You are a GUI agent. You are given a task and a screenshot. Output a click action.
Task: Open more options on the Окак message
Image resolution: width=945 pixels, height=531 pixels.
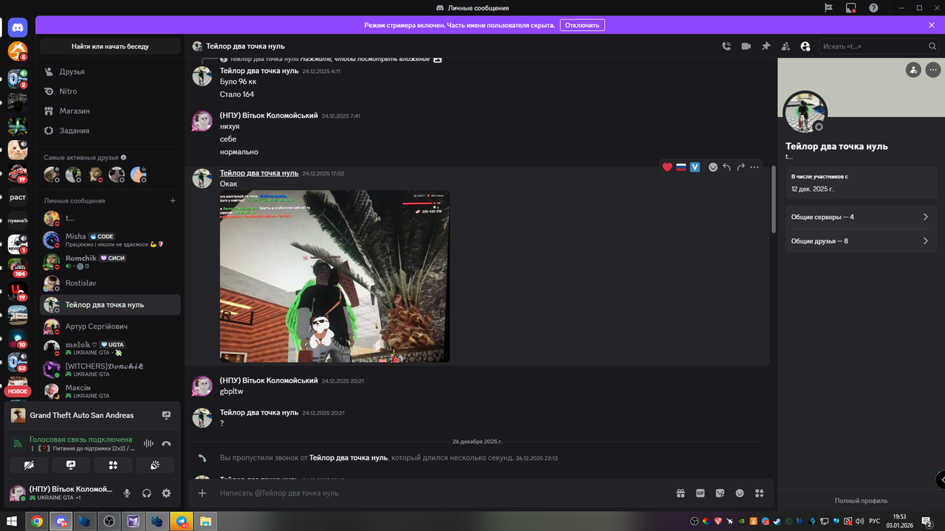pyautogui.click(x=755, y=167)
